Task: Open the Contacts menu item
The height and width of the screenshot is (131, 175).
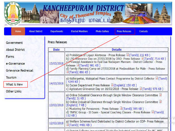Action: coord(143,31)
